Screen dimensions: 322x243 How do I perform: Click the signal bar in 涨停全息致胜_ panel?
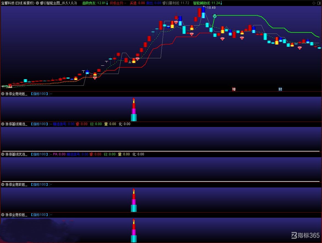tap(134, 200)
